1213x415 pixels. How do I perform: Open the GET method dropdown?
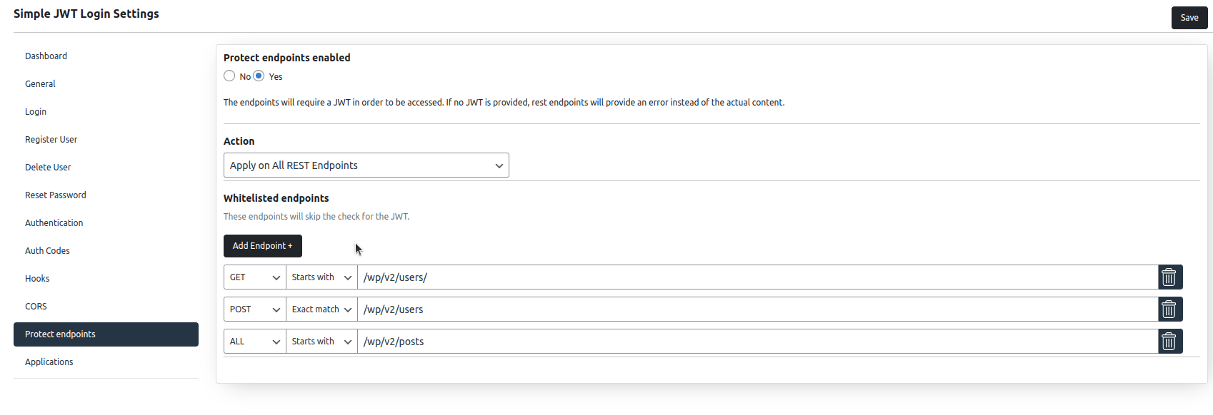pos(255,277)
